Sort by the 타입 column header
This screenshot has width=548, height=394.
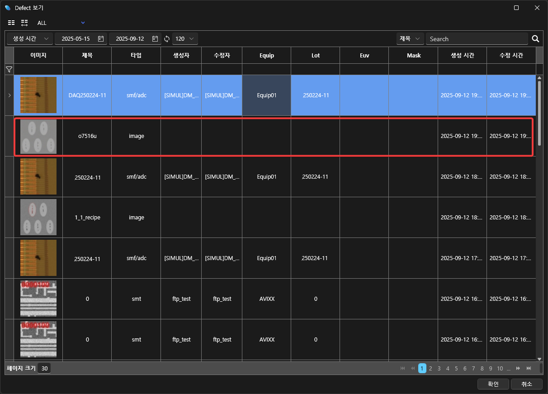[x=136, y=55]
